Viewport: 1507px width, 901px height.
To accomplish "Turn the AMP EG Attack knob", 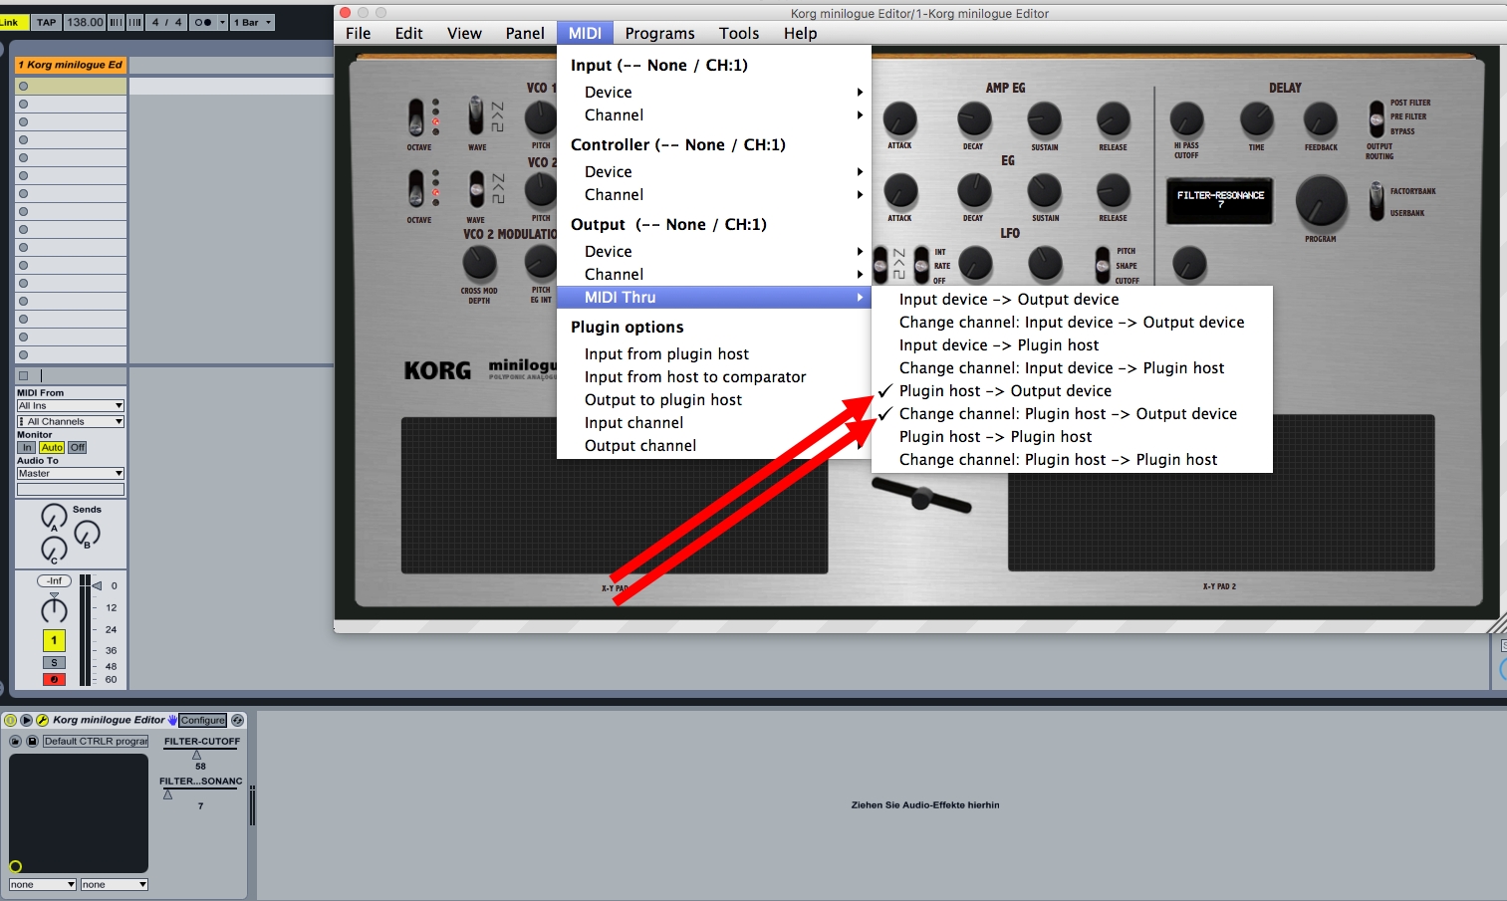I will pos(900,119).
